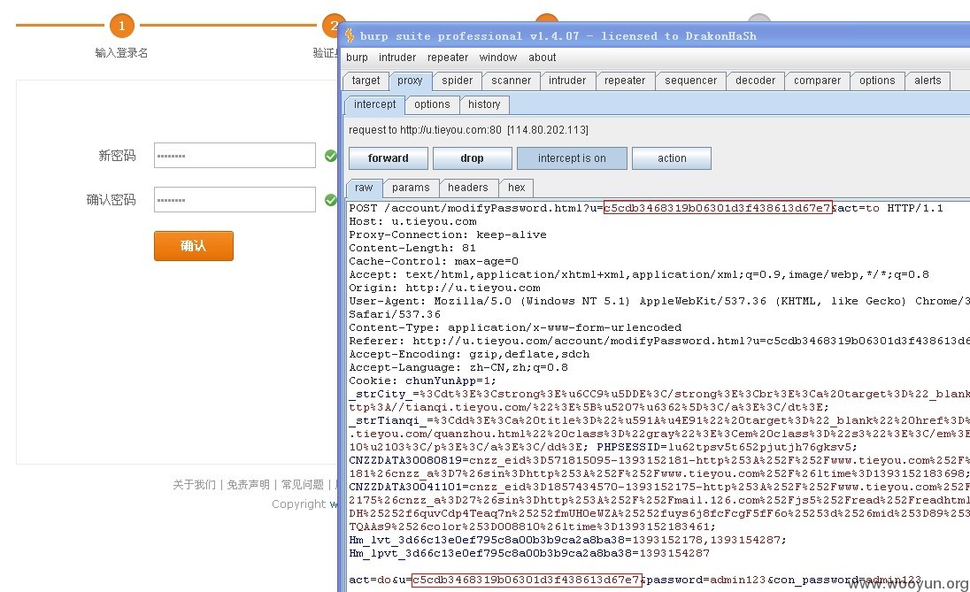Viewport: 970px width, 592px height.
Task: Click the green check beside 新密码
Action: (331, 156)
